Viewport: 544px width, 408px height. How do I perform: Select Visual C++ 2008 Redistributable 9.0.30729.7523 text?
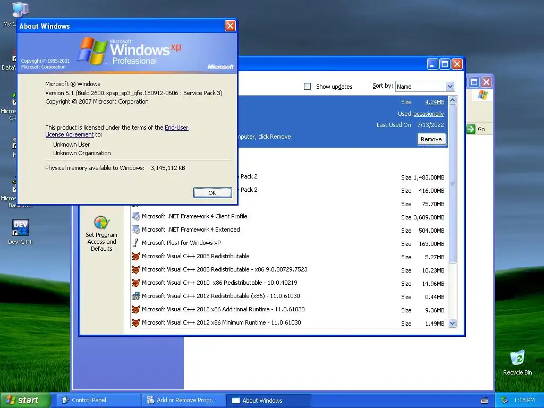225,269
